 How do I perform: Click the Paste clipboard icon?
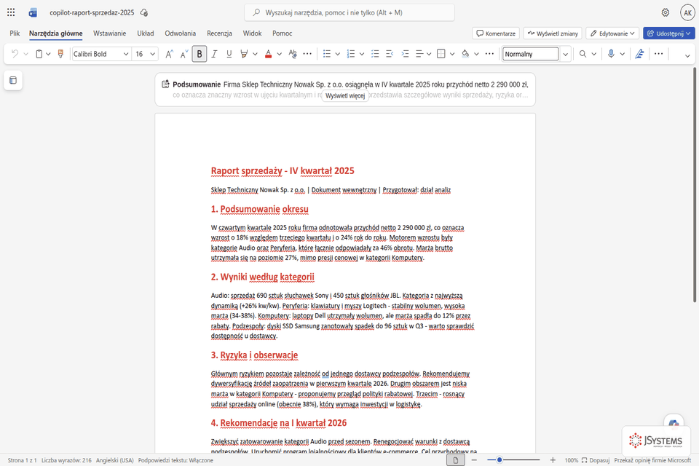click(x=39, y=54)
